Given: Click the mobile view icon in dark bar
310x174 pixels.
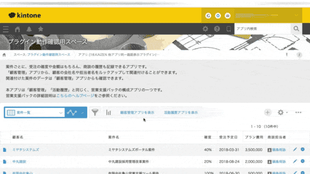Looking at the screenshot, I should pyautogui.click(x=229, y=29).
